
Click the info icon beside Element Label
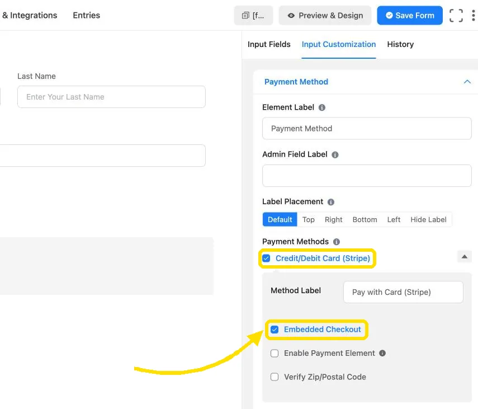point(322,107)
